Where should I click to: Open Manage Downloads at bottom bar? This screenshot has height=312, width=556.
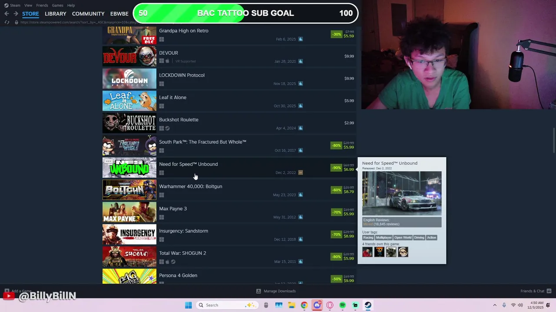coord(276,291)
